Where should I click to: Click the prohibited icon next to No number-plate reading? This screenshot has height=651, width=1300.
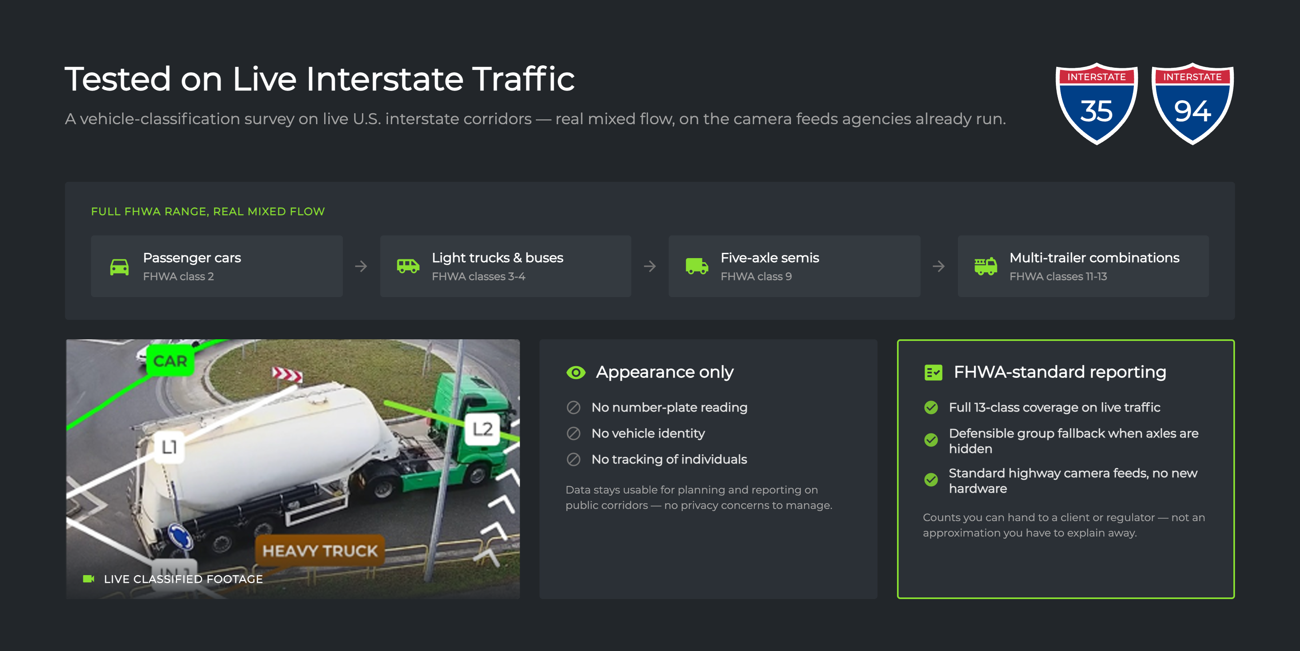pyautogui.click(x=573, y=407)
